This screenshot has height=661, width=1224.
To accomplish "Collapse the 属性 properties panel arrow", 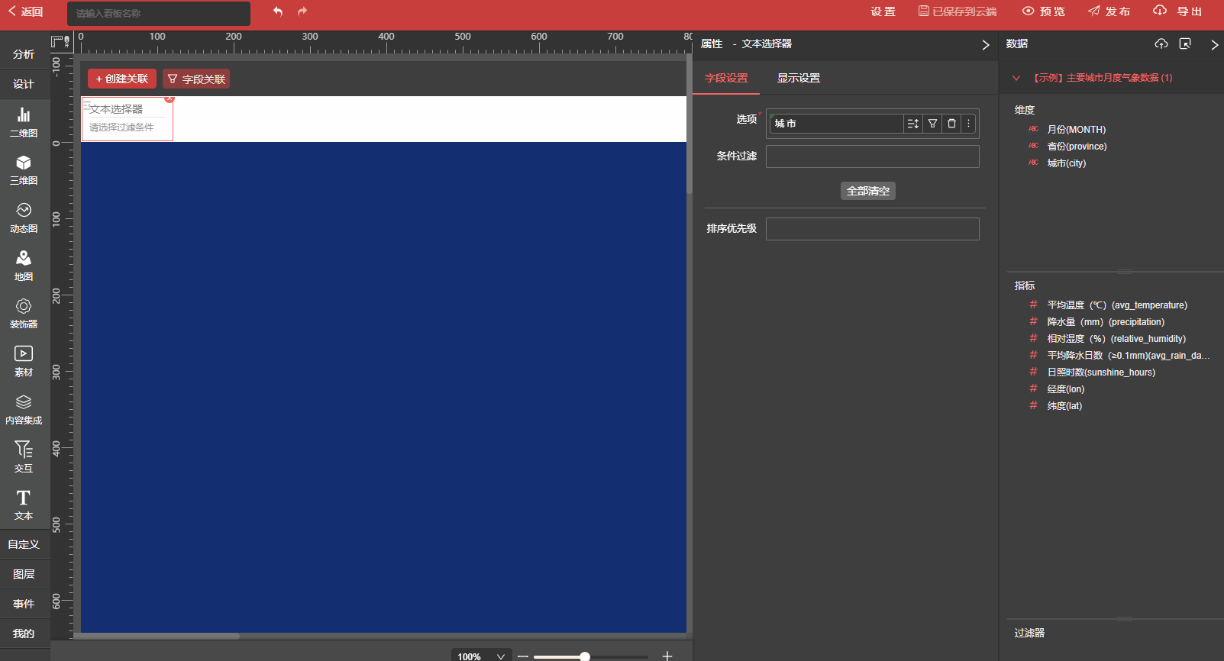I will tap(985, 45).
